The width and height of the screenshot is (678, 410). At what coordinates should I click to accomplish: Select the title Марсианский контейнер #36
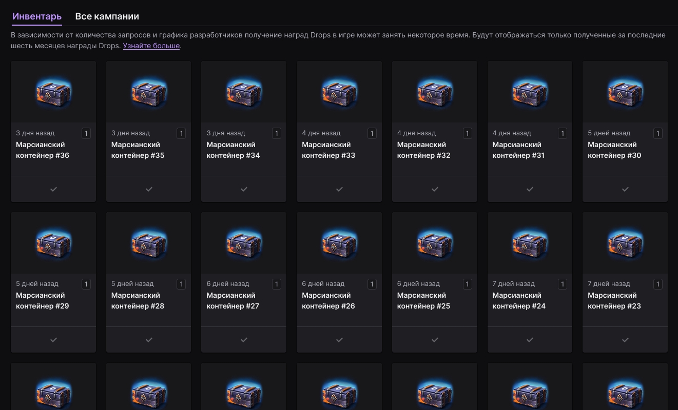click(x=43, y=150)
